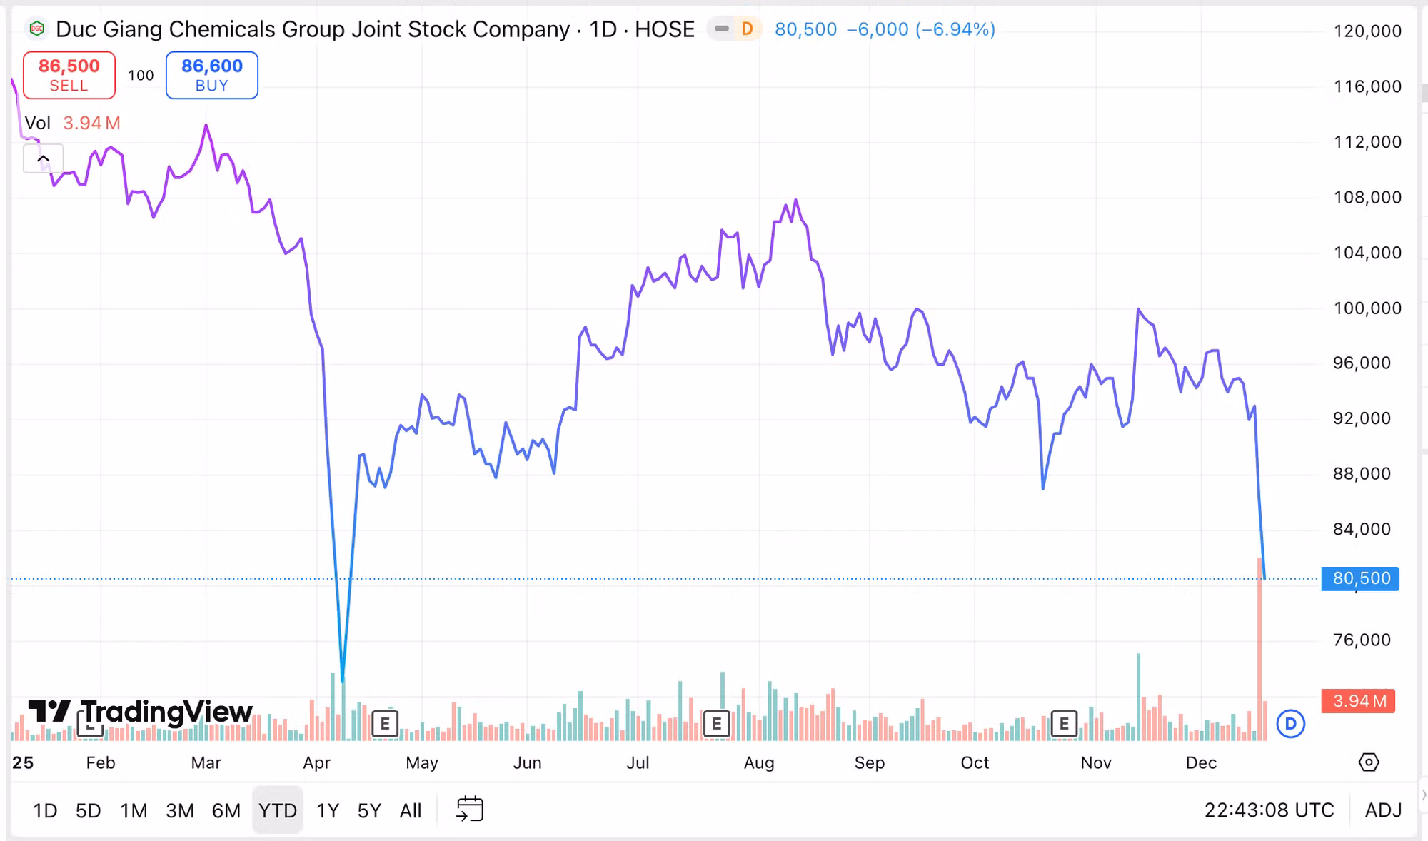Open the July earnings E marker
This screenshot has height=841, width=1428.
[x=717, y=724]
